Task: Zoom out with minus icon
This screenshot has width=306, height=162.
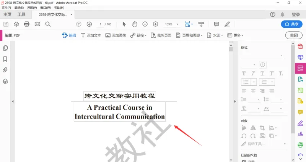Action: click(145, 24)
